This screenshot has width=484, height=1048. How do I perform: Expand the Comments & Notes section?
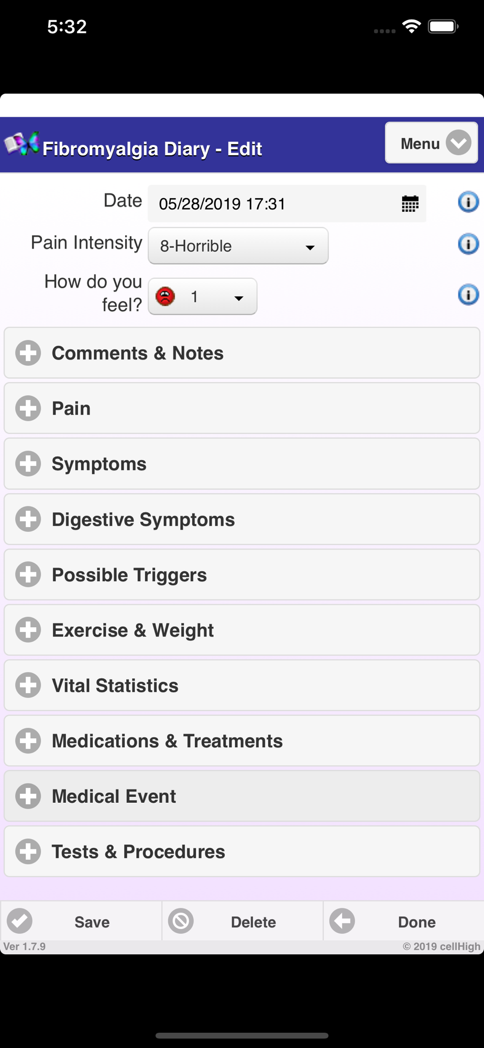point(242,353)
